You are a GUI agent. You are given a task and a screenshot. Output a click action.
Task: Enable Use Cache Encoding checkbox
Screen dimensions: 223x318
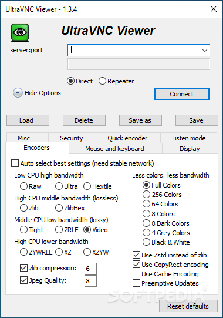pyautogui.click(x=136, y=274)
